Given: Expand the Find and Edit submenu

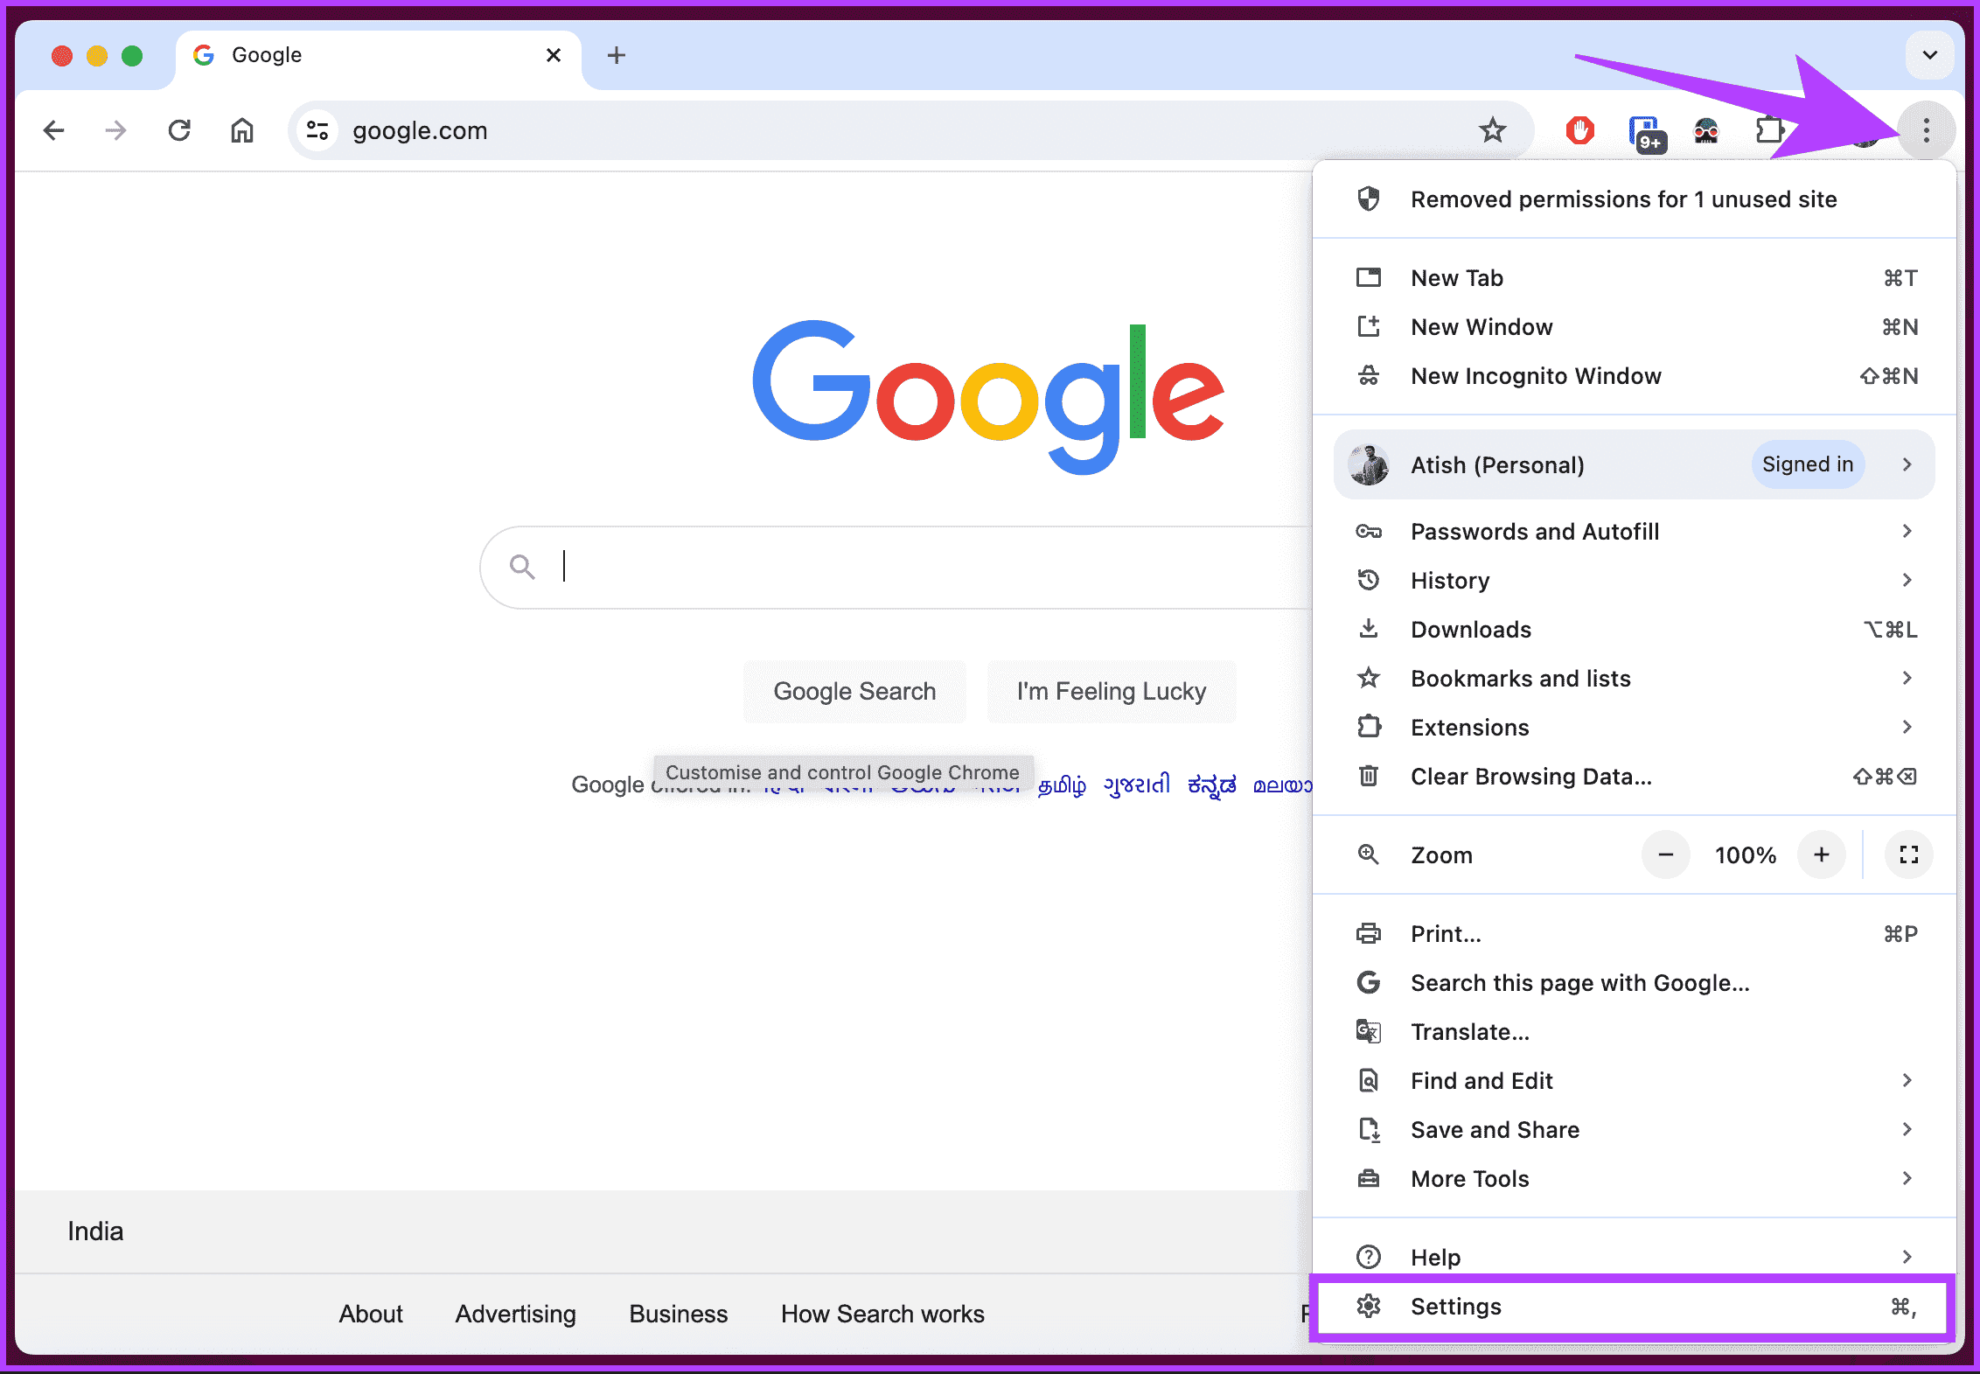Looking at the screenshot, I should pyautogui.click(x=1634, y=1081).
